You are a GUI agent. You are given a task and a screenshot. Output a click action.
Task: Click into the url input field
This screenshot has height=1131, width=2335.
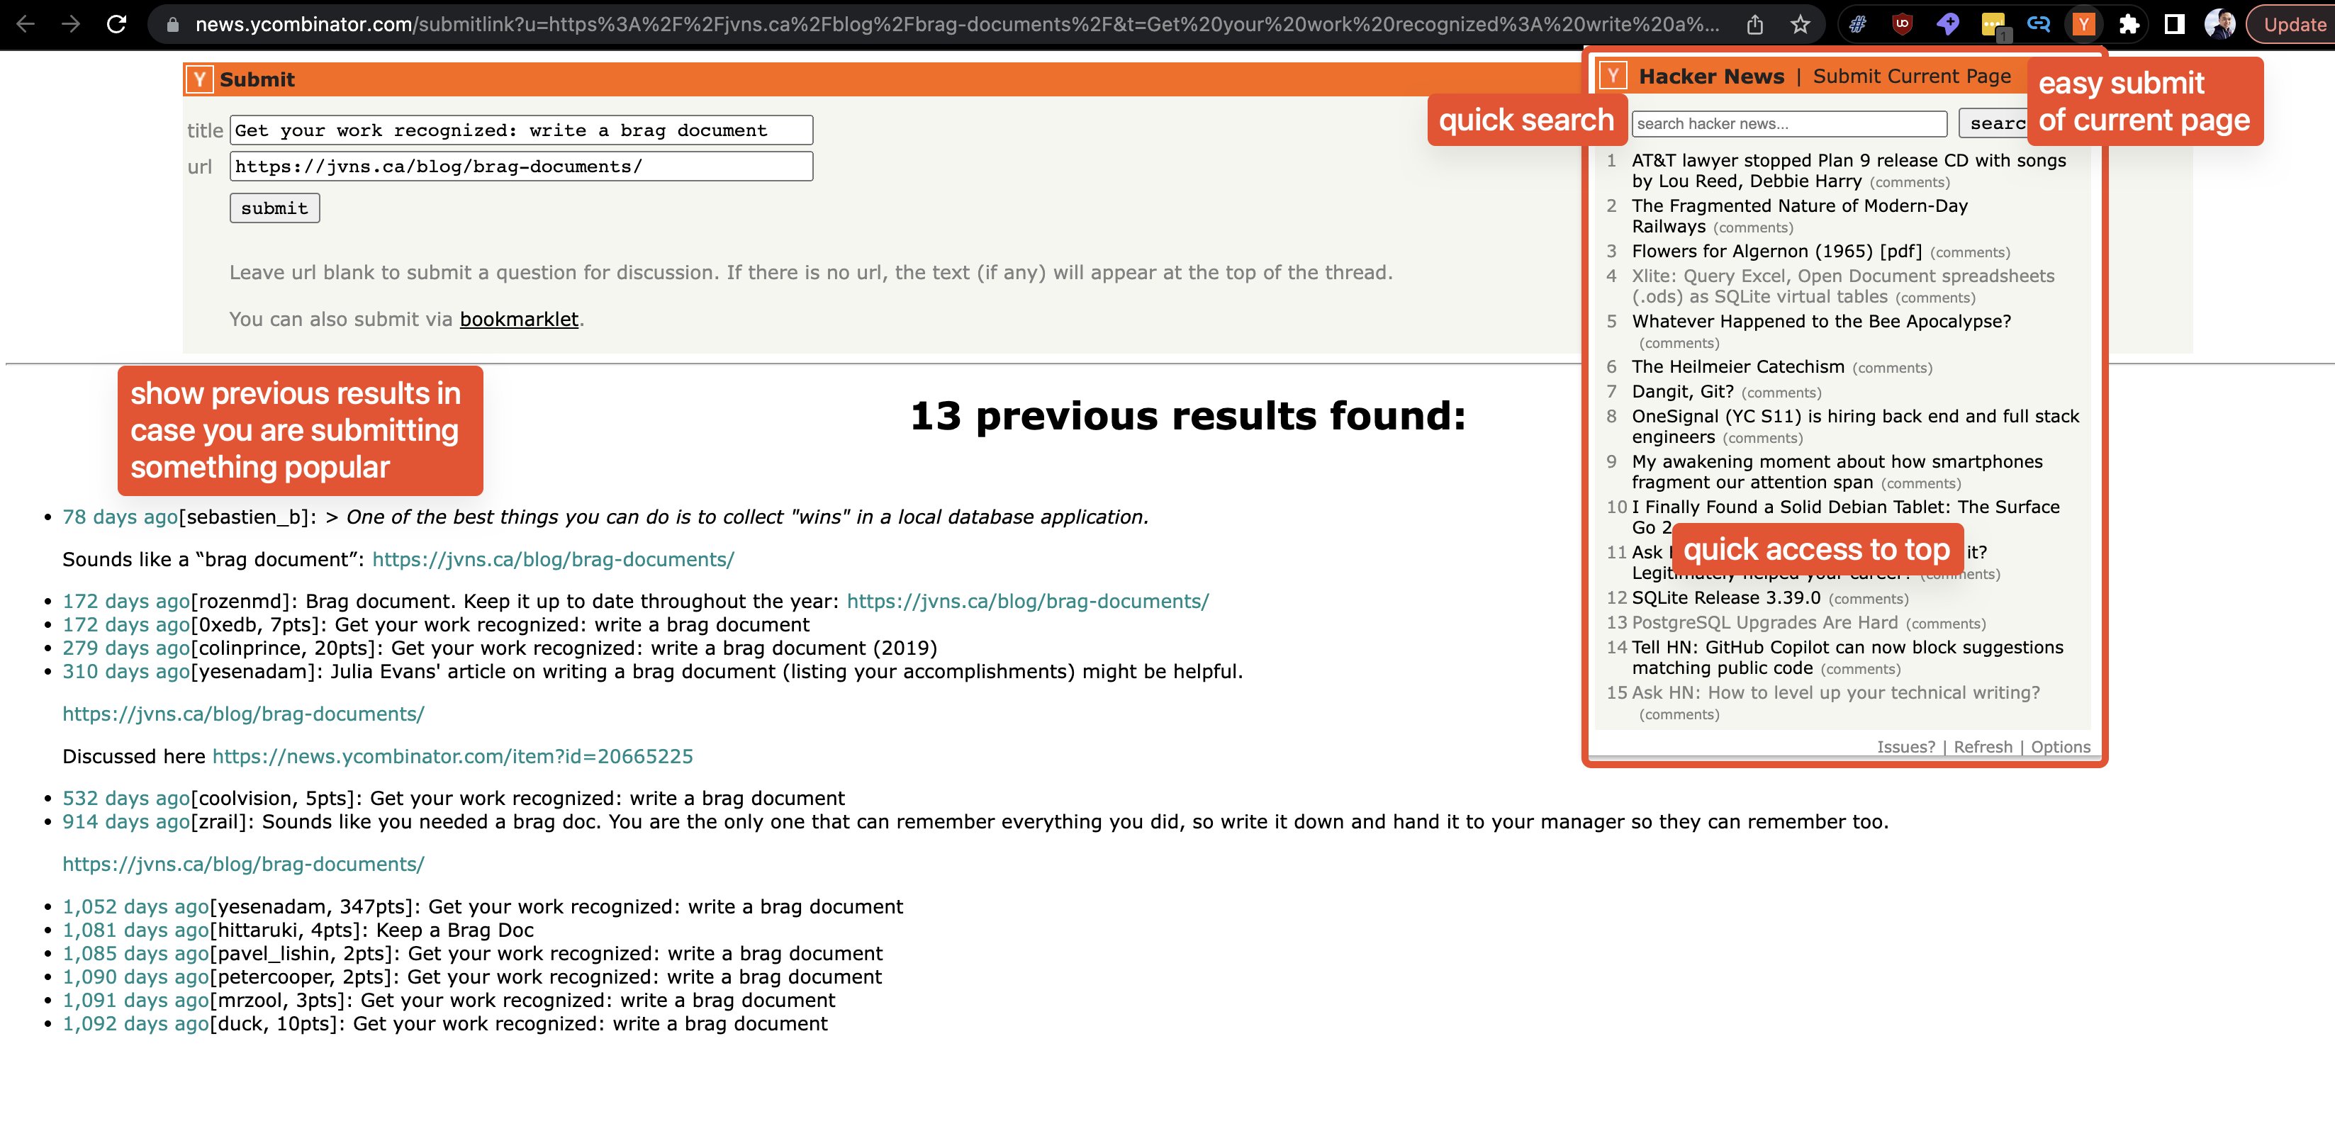pos(521,167)
